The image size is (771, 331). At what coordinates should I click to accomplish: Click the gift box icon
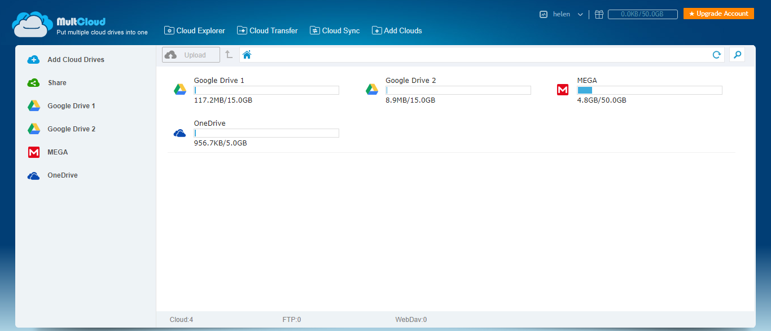599,15
